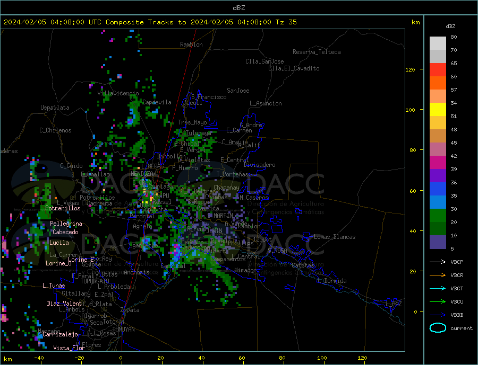Click the Carrizalejo label
Image resolution: width=478 pixels, height=365 pixels.
(x=60, y=335)
